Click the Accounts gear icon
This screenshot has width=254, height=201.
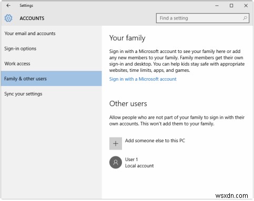click(x=8, y=18)
